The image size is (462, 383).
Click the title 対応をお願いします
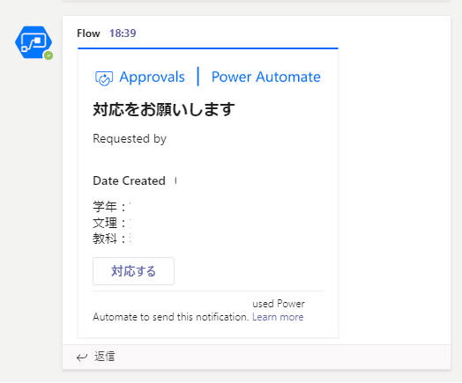pyautogui.click(x=164, y=109)
